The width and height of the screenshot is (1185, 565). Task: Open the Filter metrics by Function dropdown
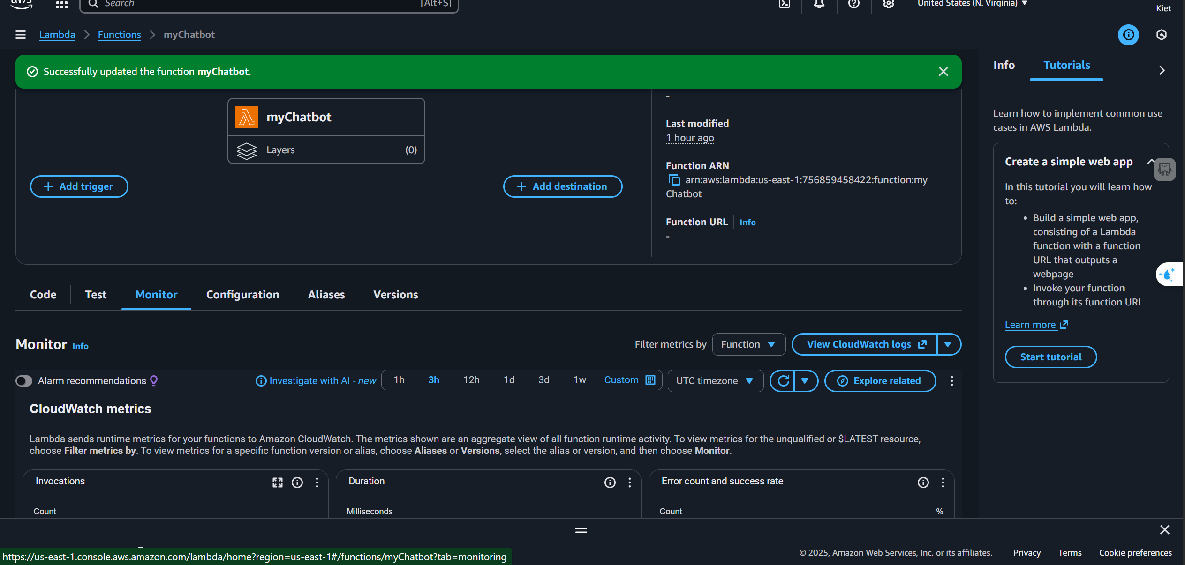coord(748,344)
